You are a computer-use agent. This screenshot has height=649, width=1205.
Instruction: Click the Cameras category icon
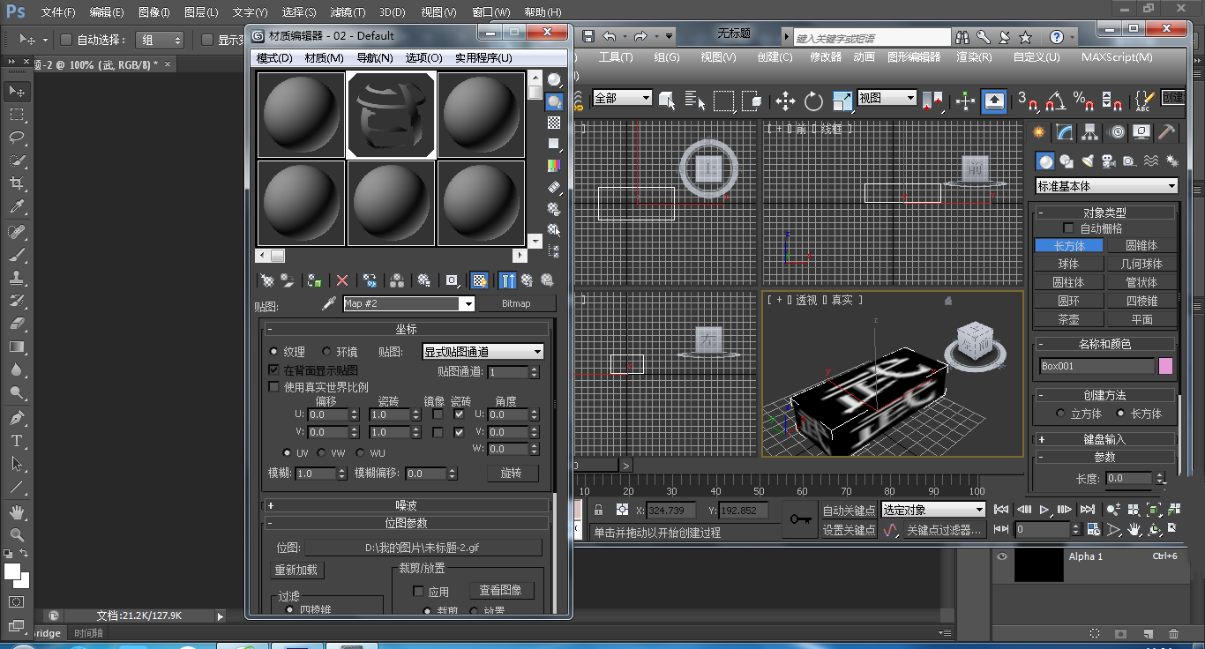[x=1108, y=160]
